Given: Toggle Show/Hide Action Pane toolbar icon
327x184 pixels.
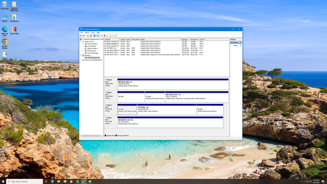Looking at the screenshot, I should coord(98,36).
